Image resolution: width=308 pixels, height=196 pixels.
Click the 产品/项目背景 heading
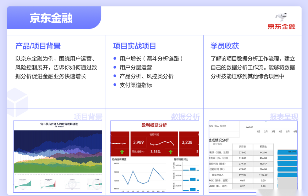click(x=38, y=46)
